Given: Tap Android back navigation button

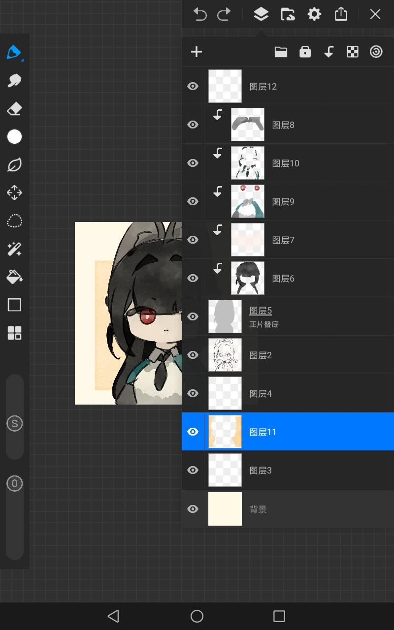Looking at the screenshot, I should click(x=114, y=616).
